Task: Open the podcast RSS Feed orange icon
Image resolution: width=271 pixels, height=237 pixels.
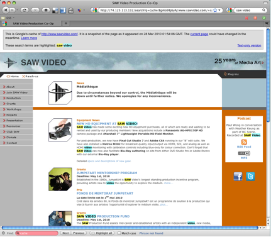Action: click(244, 142)
